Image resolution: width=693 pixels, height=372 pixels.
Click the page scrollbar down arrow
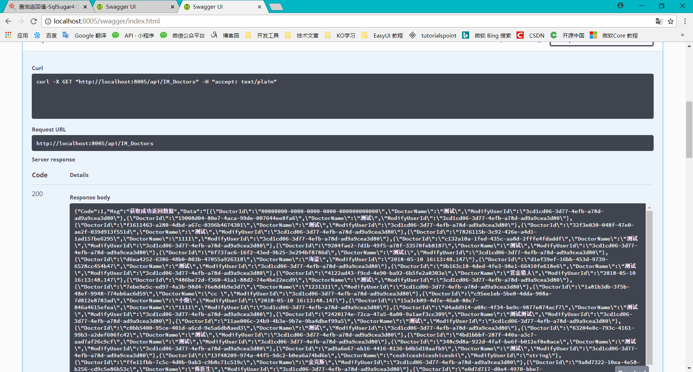tap(689, 369)
